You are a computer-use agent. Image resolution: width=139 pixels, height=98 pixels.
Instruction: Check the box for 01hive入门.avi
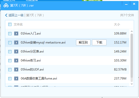tap(10, 33)
